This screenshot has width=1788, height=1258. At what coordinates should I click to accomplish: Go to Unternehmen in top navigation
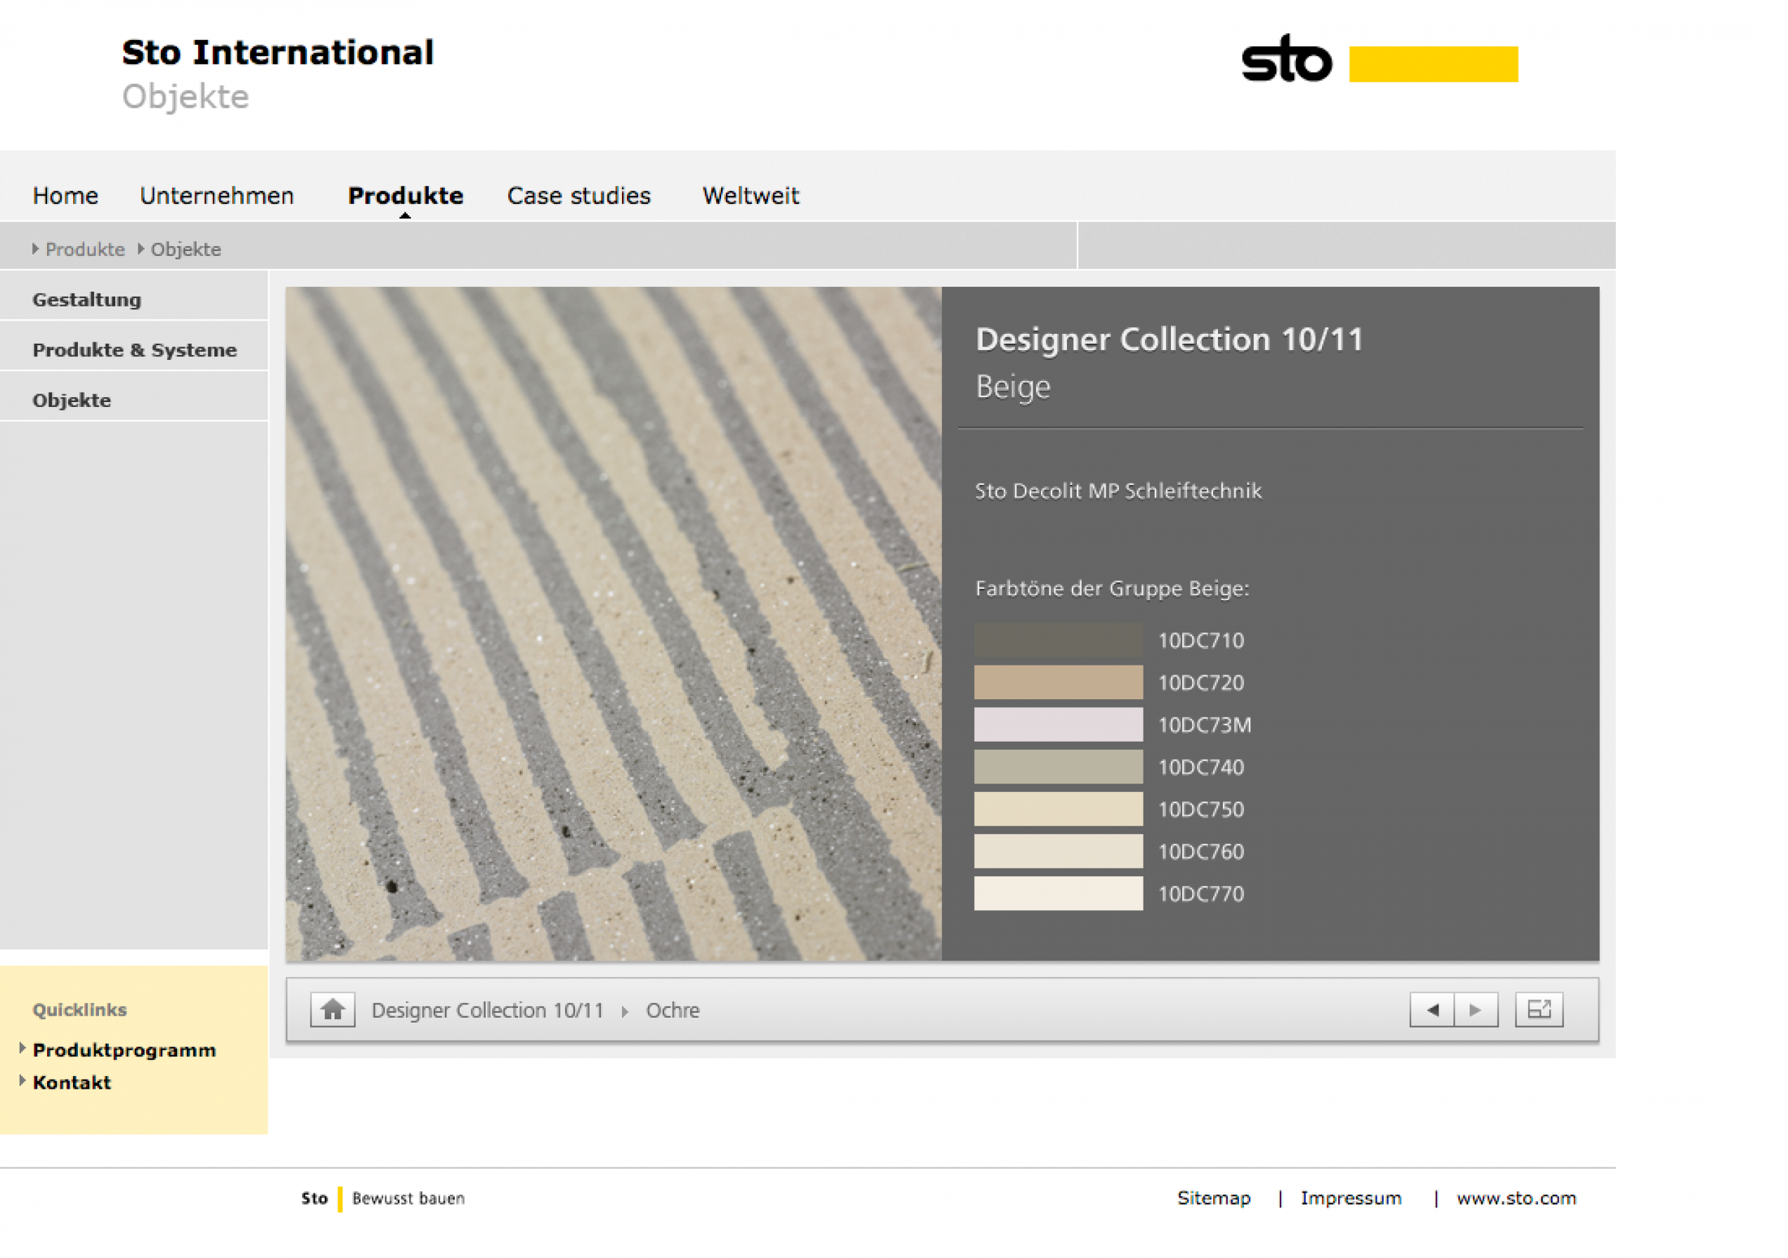coord(216,195)
